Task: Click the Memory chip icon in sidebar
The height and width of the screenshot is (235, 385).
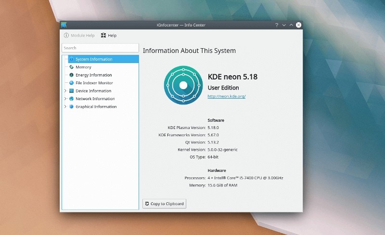Action: [x=71, y=67]
